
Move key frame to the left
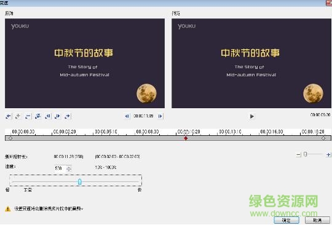click(48, 116)
